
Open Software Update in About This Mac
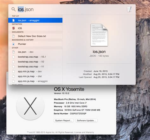point(86,120)
